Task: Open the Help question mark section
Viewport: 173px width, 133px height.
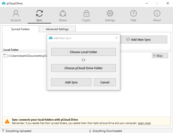Action: click(x=133, y=16)
